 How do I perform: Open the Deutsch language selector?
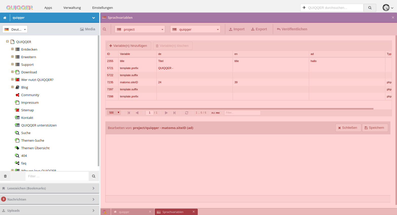(x=15, y=29)
